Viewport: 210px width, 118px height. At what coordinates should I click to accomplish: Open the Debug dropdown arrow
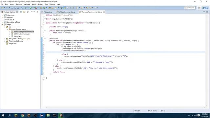[x=28, y=8]
